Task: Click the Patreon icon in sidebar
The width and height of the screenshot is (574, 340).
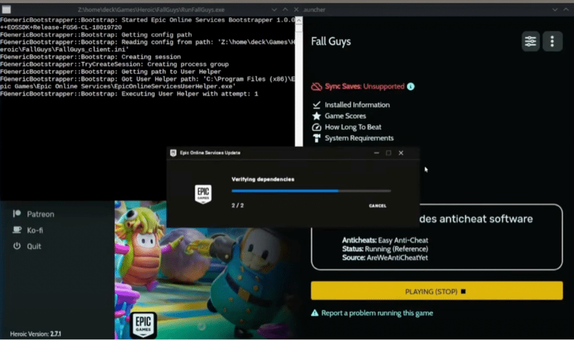Action: [x=17, y=214]
